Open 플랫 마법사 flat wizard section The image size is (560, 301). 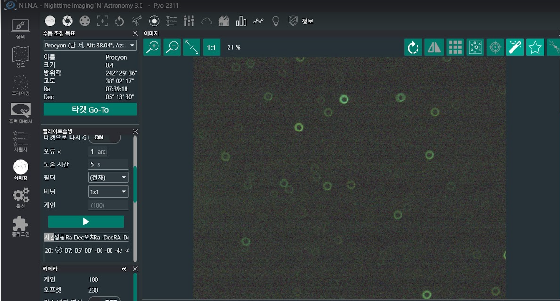[21, 114]
